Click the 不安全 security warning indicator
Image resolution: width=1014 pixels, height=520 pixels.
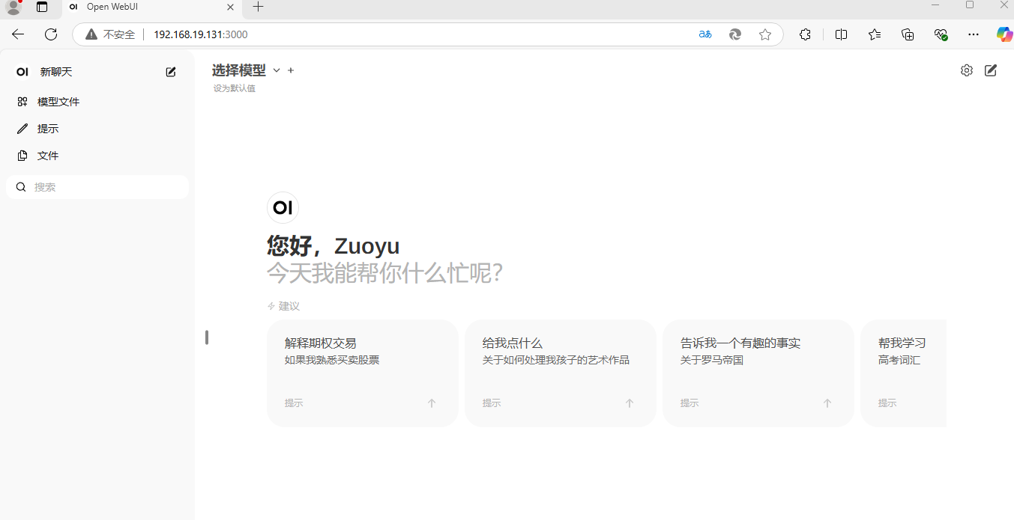[x=111, y=34]
